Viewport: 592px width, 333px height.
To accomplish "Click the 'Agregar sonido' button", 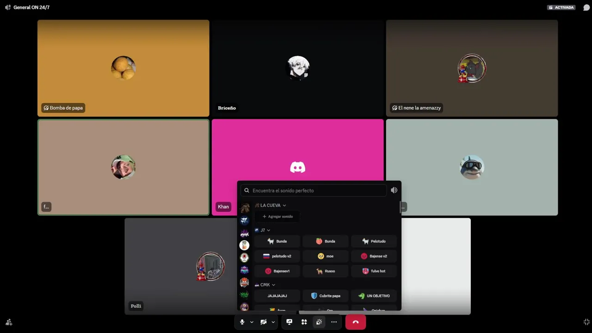I will click(x=277, y=216).
